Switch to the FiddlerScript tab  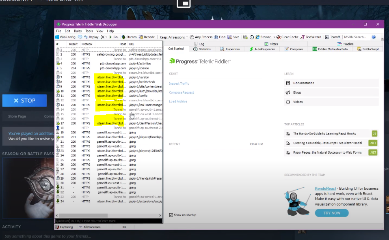pos(368,49)
